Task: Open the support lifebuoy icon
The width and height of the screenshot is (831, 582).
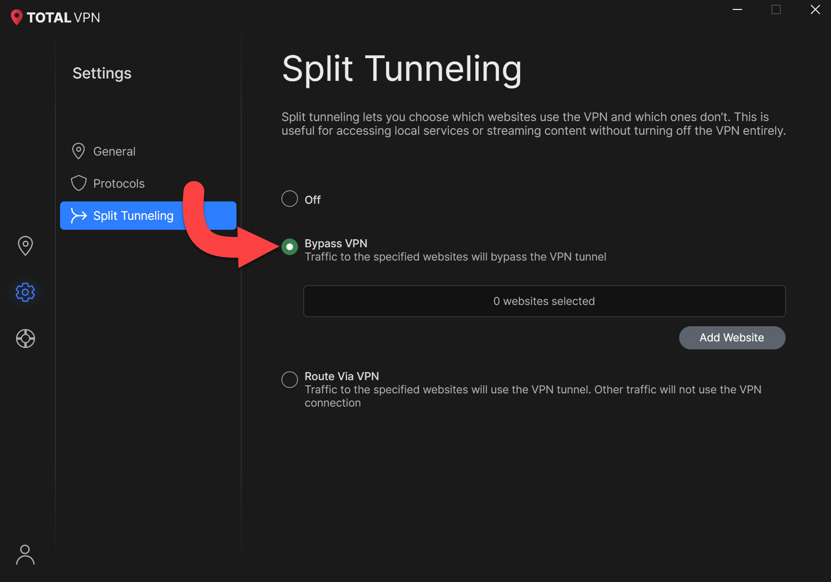Action: [26, 339]
